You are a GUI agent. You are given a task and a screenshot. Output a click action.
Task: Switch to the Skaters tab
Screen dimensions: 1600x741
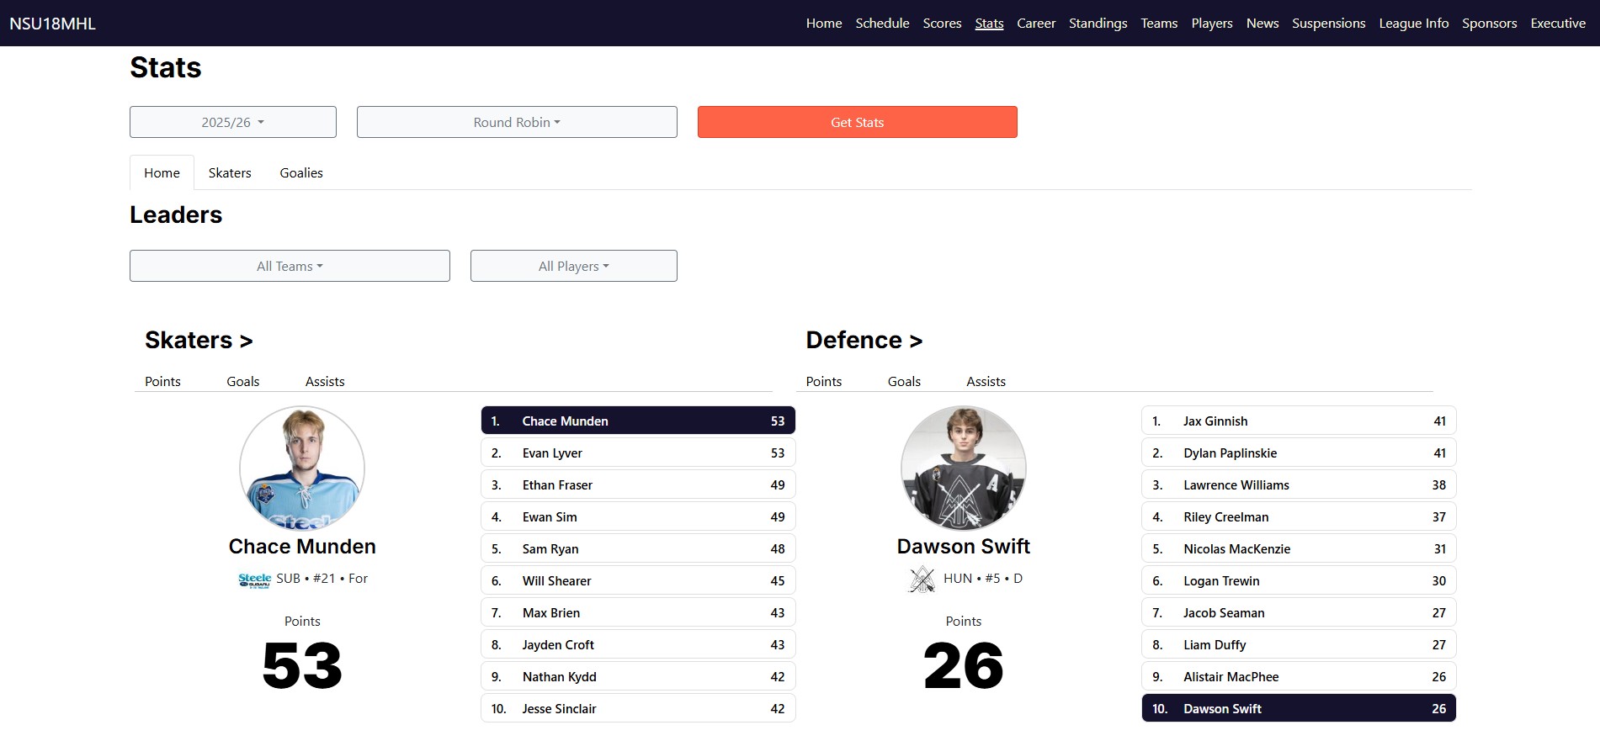[230, 172]
